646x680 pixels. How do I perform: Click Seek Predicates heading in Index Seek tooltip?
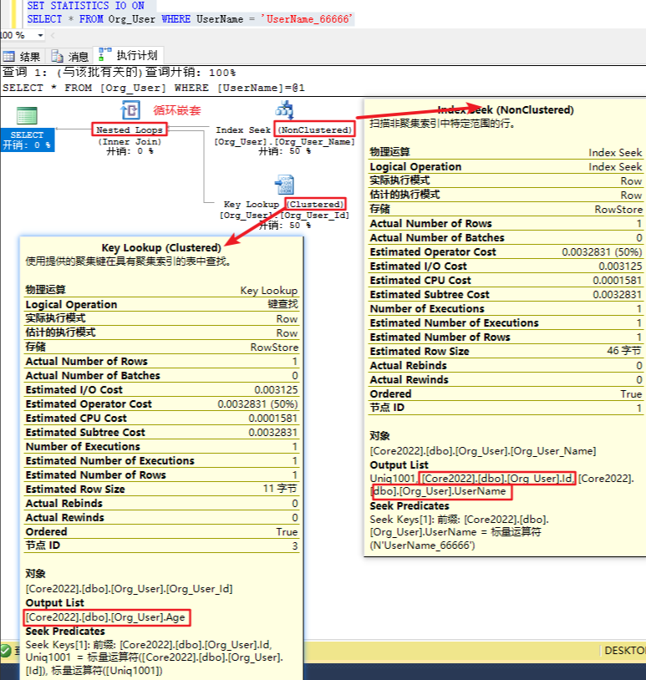click(409, 506)
